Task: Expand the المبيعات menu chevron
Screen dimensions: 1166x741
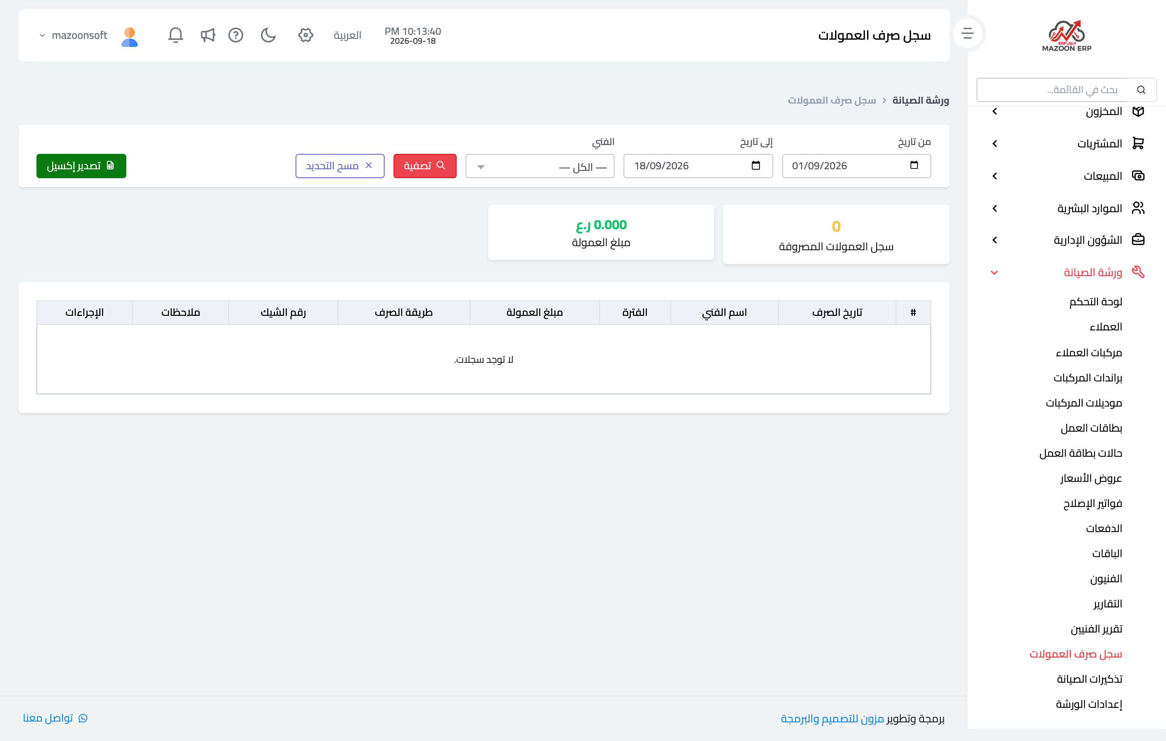Action: (x=995, y=176)
